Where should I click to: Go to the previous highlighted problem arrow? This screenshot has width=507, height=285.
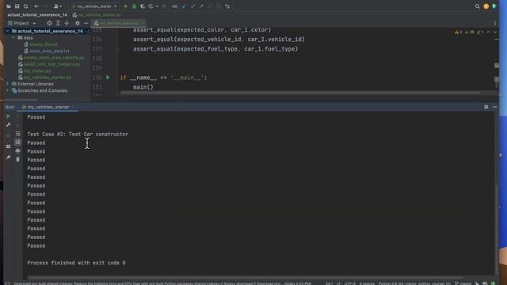488,32
